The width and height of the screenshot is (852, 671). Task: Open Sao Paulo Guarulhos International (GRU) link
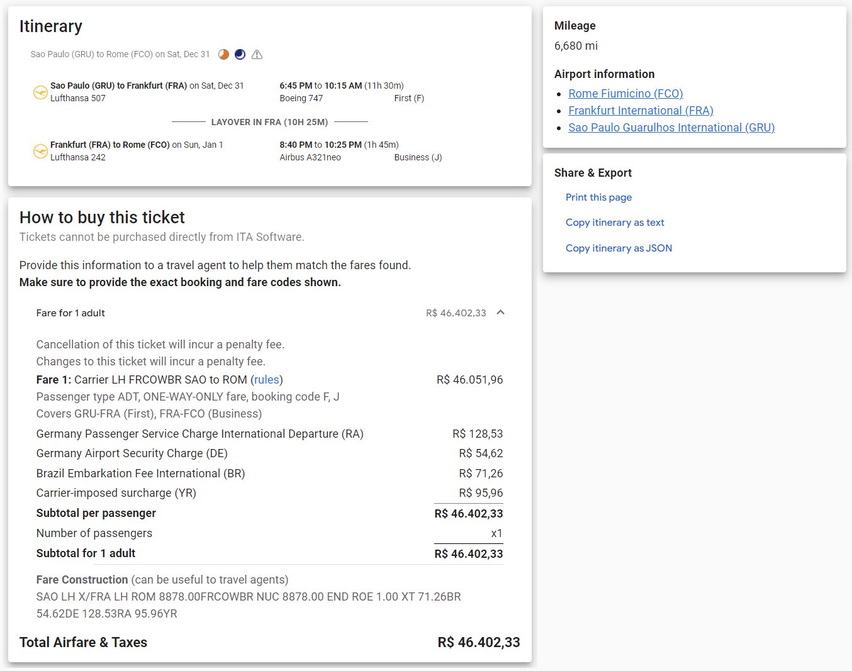[671, 128]
